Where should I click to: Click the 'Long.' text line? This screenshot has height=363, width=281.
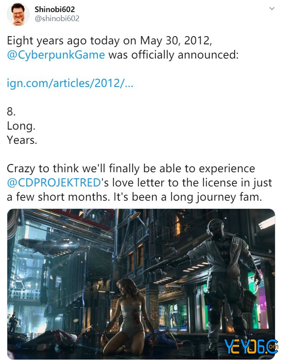tap(21, 126)
